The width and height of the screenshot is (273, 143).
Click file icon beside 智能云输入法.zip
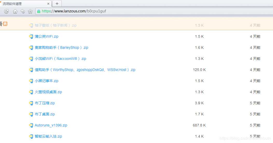click(x=31, y=136)
